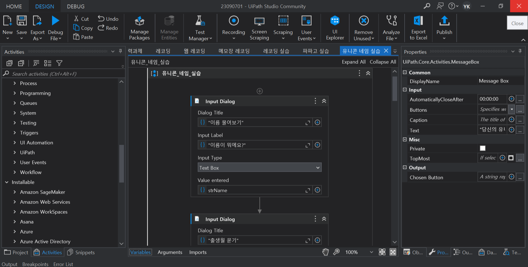Open User Events icon

pos(306,21)
